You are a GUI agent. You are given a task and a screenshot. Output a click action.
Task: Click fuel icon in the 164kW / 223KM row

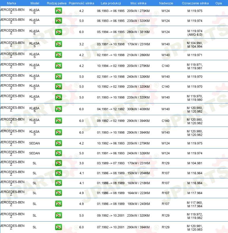[58, 193]
